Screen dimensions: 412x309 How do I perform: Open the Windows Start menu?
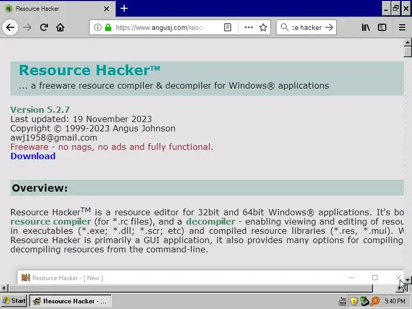pyautogui.click(x=14, y=301)
